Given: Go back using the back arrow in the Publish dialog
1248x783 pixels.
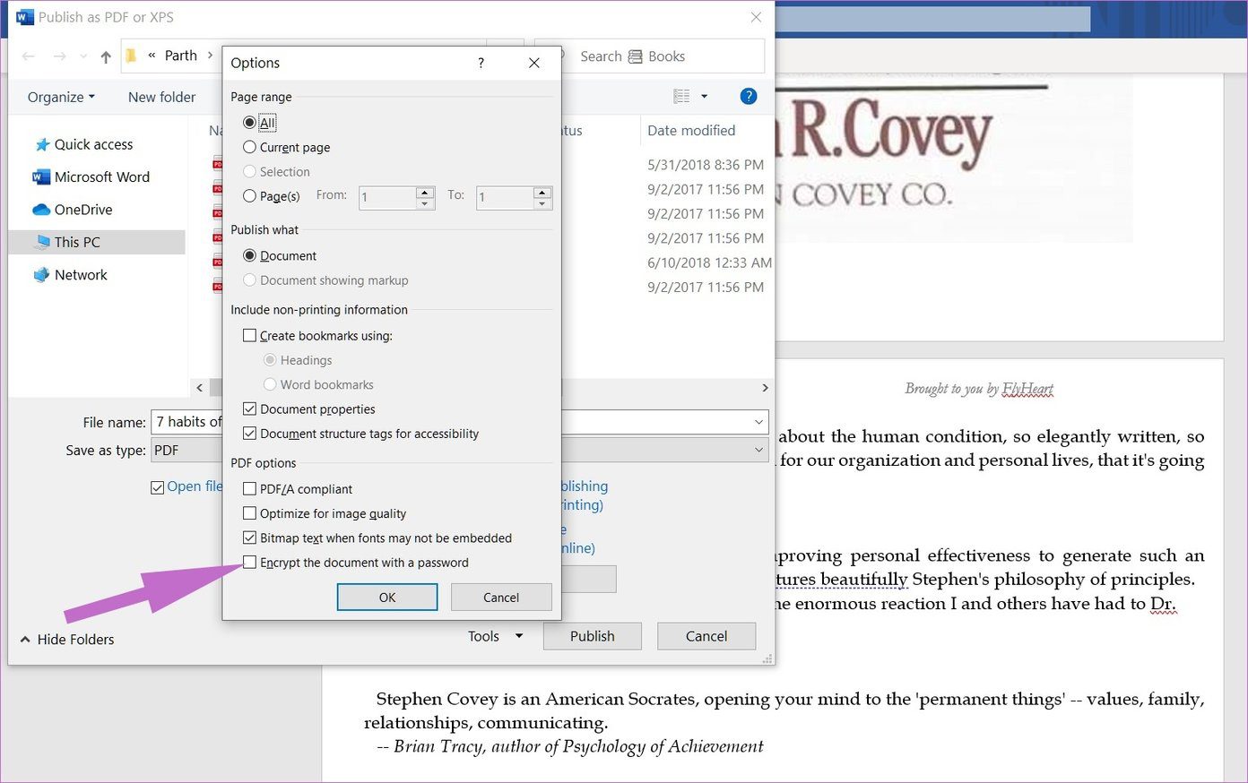Looking at the screenshot, I should point(29,56).
